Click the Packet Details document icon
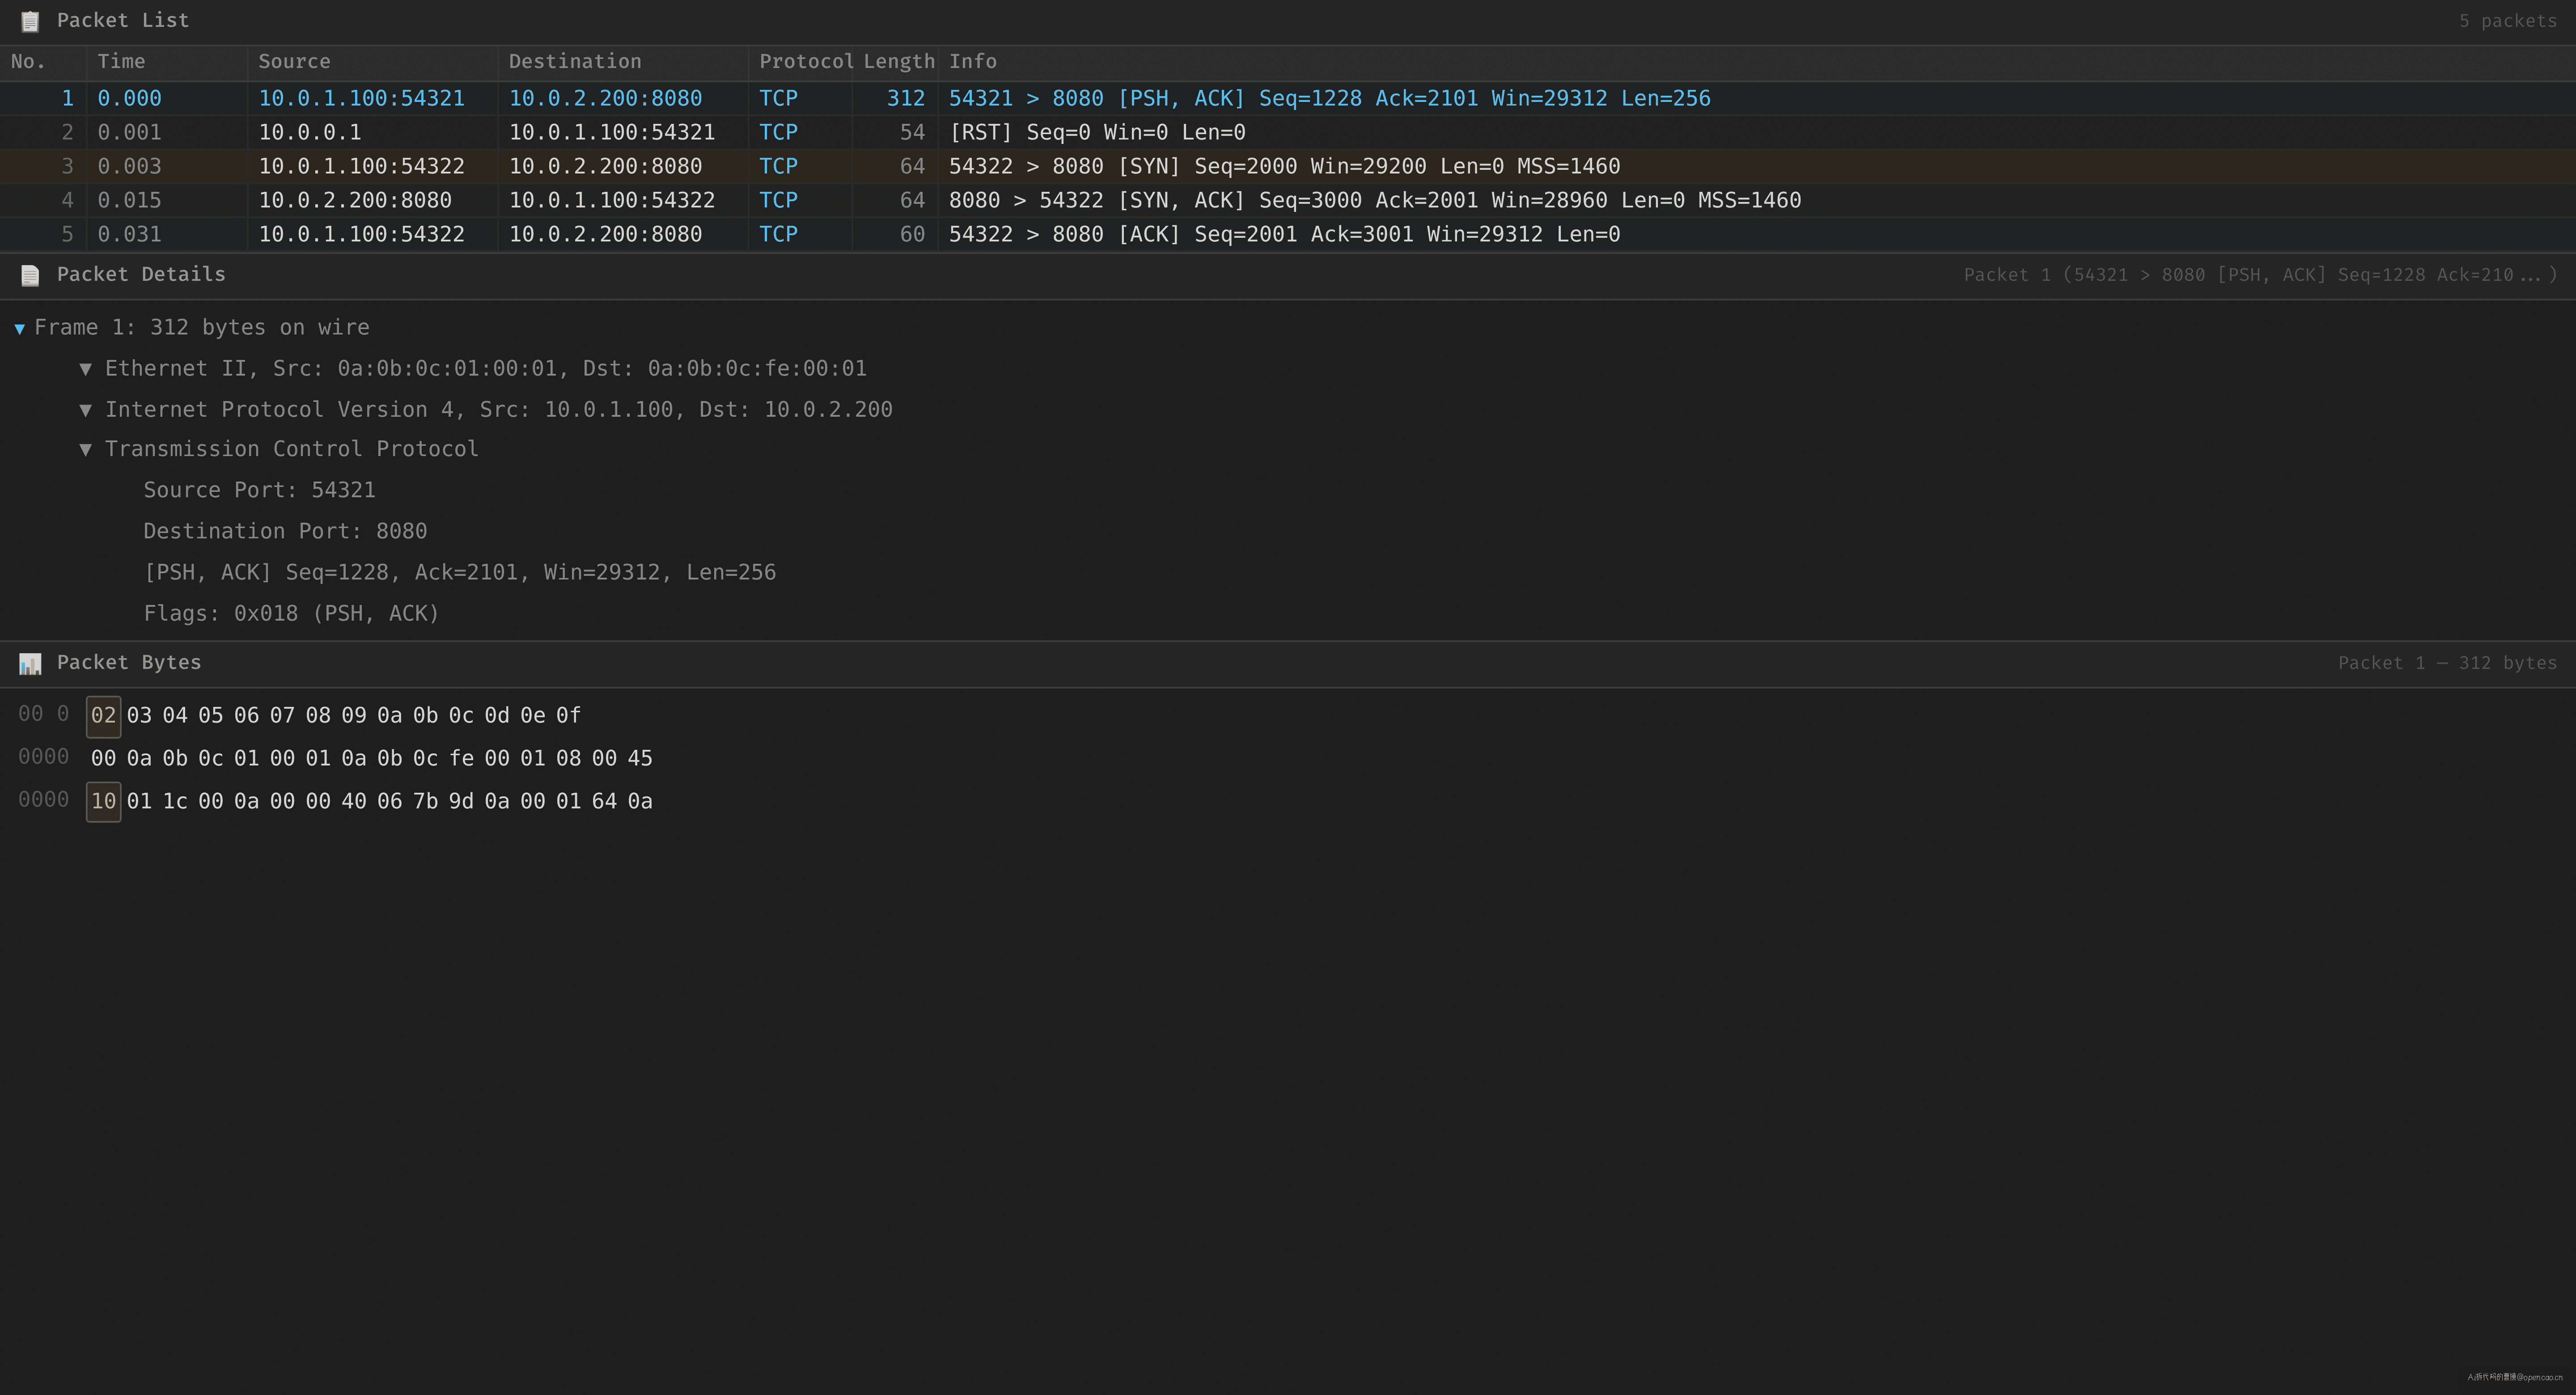Viewport: 2576px width, 1395px height. (30, 275)
